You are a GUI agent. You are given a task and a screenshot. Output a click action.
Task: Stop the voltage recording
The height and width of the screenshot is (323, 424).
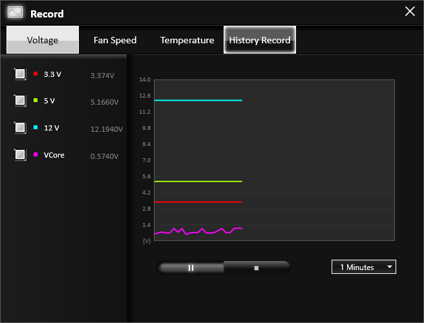257,267
